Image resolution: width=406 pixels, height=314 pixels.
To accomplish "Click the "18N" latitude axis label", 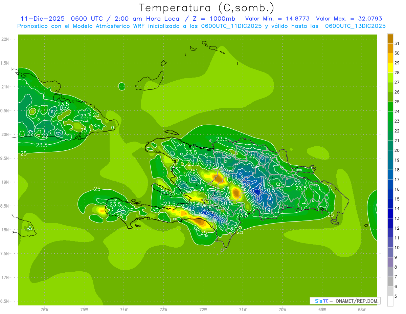I will coord(6,230).
